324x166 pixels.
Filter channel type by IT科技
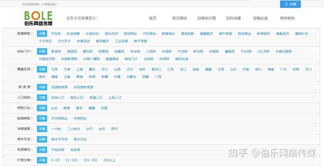pos(56,34)
